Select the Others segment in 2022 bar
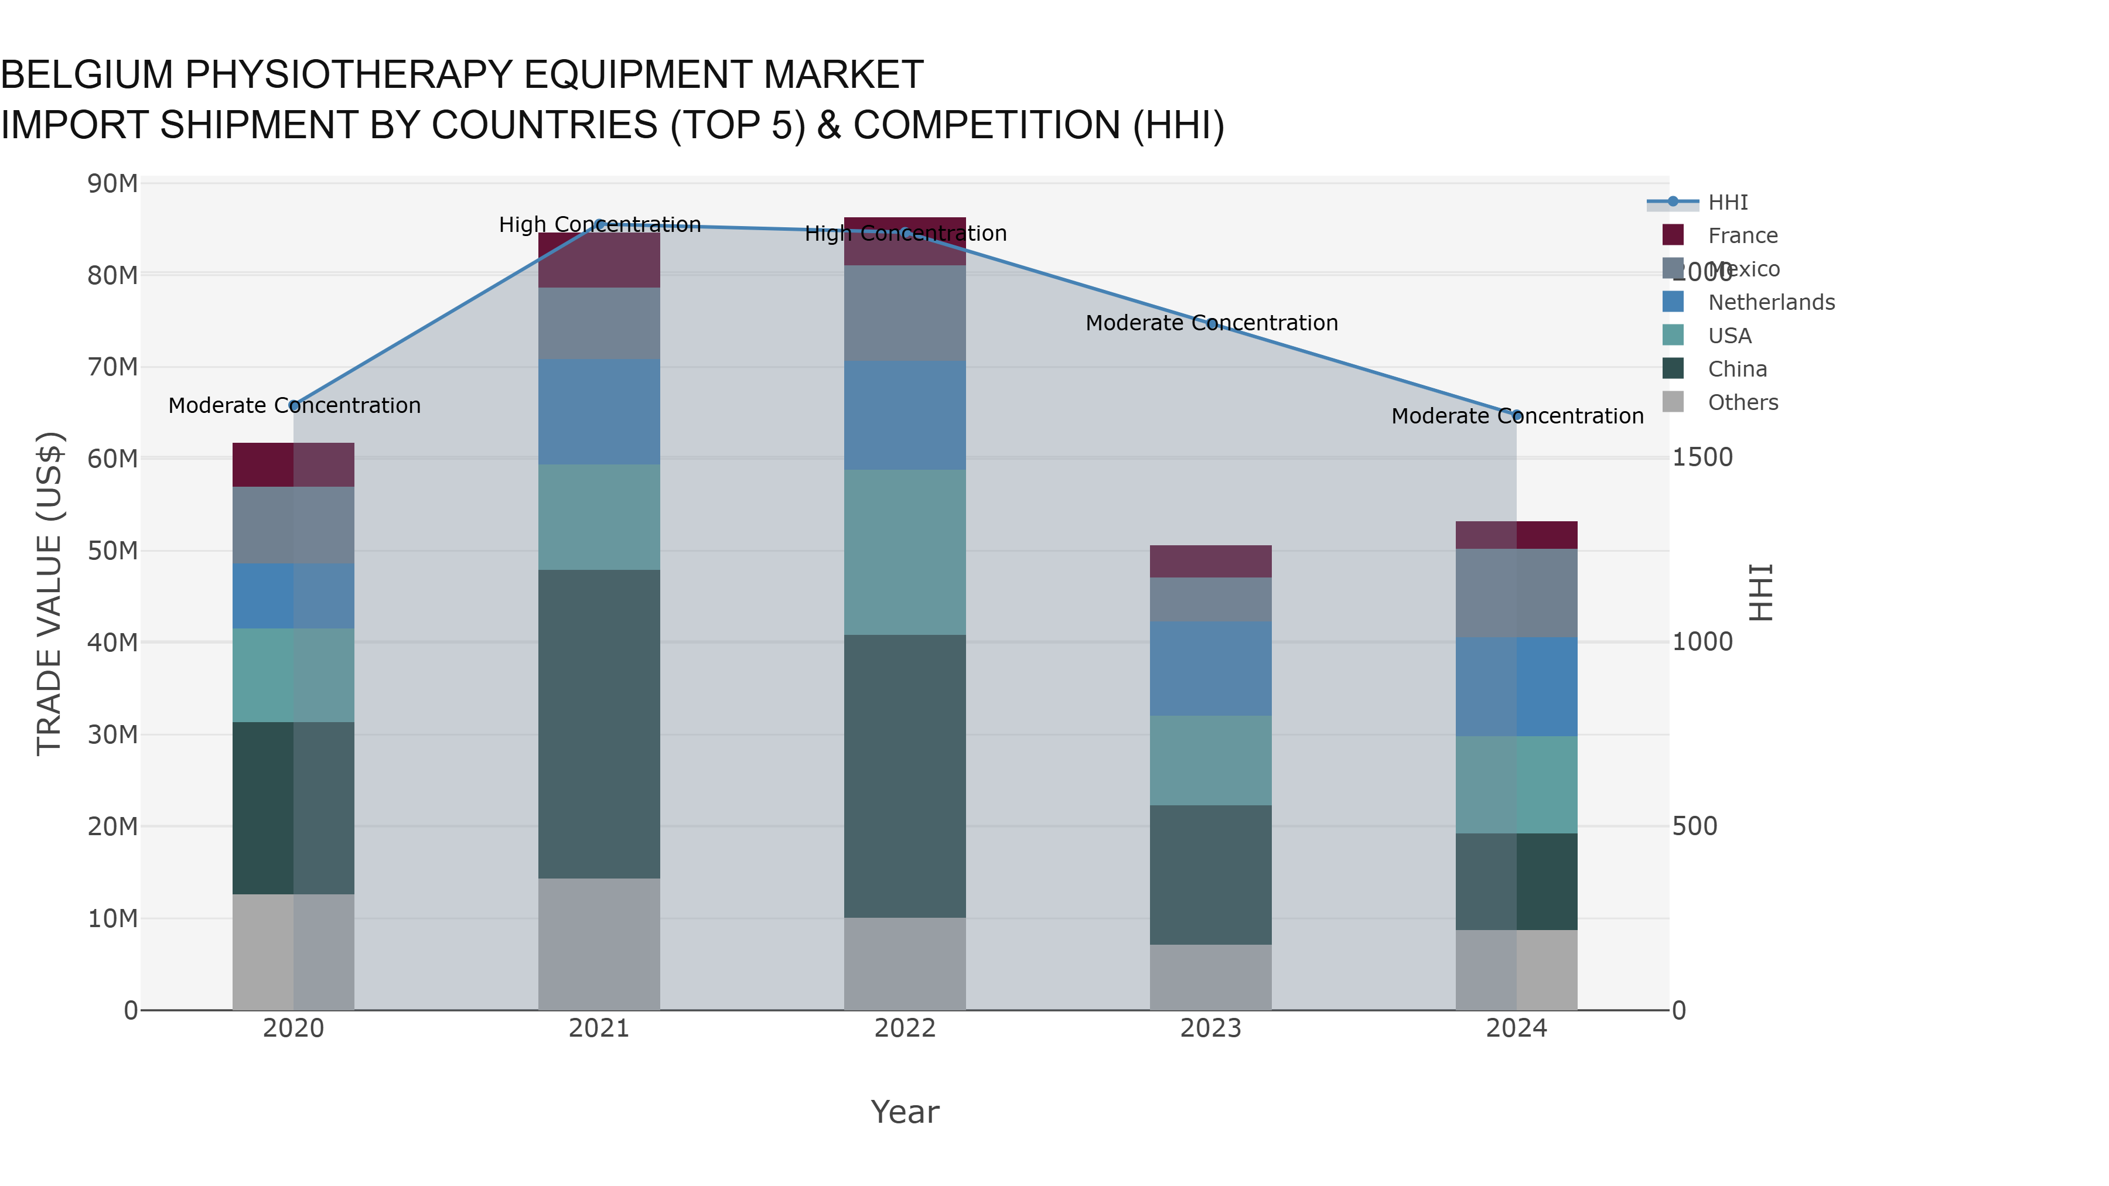Screen dimensions: 2109x1186 pyautogui.click(x=905, y=963)
